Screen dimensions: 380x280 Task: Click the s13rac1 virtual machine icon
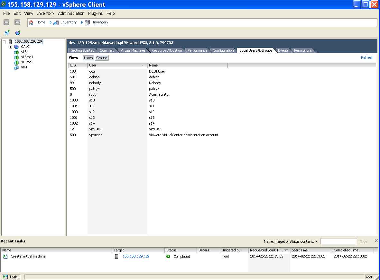tap(16, 57)
